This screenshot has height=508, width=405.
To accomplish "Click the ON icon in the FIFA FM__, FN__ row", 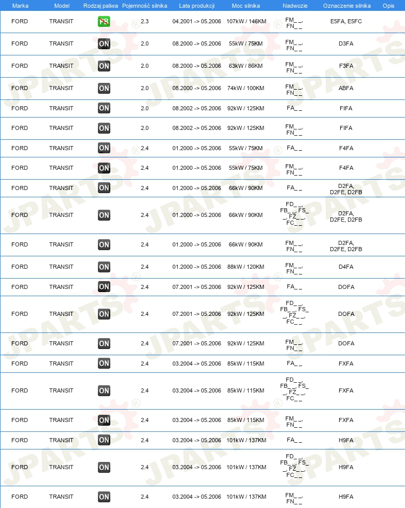I will [104, 128].
